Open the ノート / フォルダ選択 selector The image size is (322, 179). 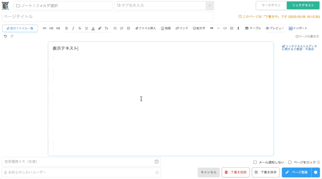(x=63, y=6)
